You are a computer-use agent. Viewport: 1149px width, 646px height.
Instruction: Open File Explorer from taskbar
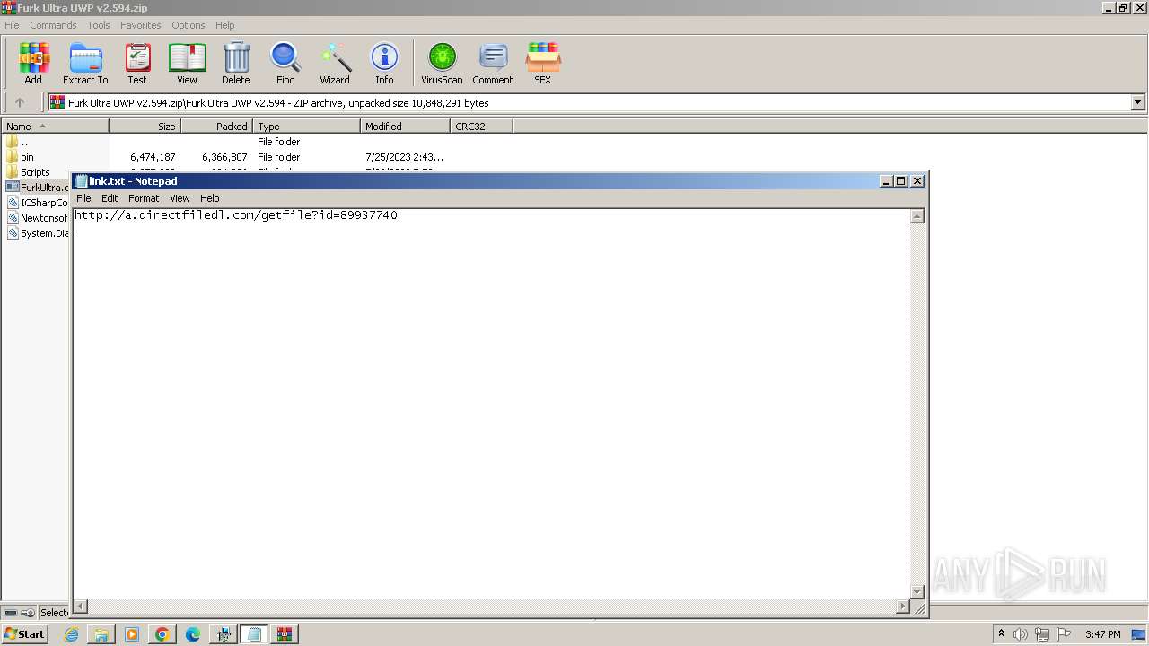(x=101, y=634)
